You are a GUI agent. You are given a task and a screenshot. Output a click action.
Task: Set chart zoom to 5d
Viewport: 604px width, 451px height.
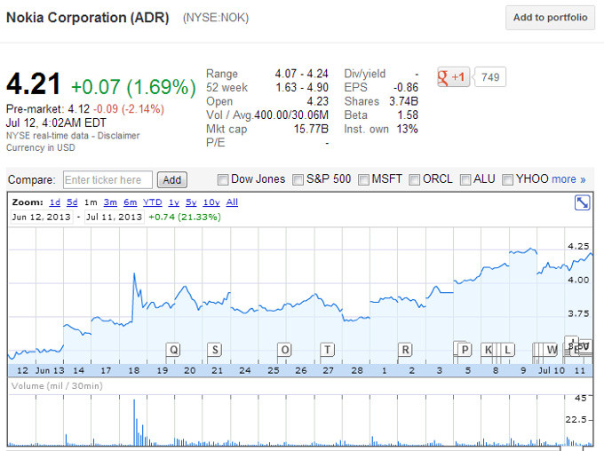pyautogui.click(x=72, y=202)
